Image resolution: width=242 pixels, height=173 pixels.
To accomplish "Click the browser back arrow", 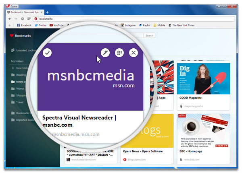I will coord(10,19).
